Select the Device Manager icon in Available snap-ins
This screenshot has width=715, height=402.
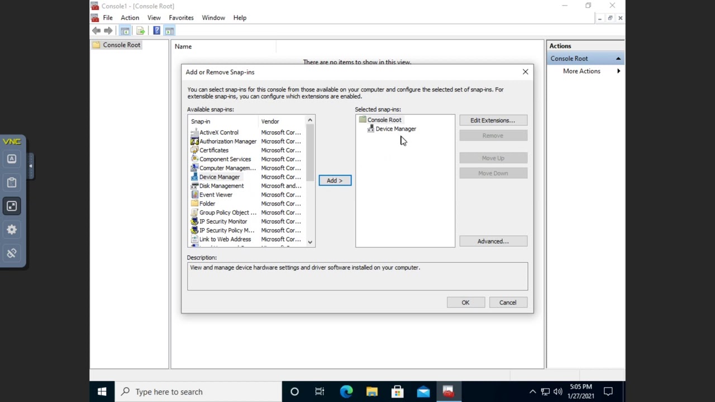[194, 177]
